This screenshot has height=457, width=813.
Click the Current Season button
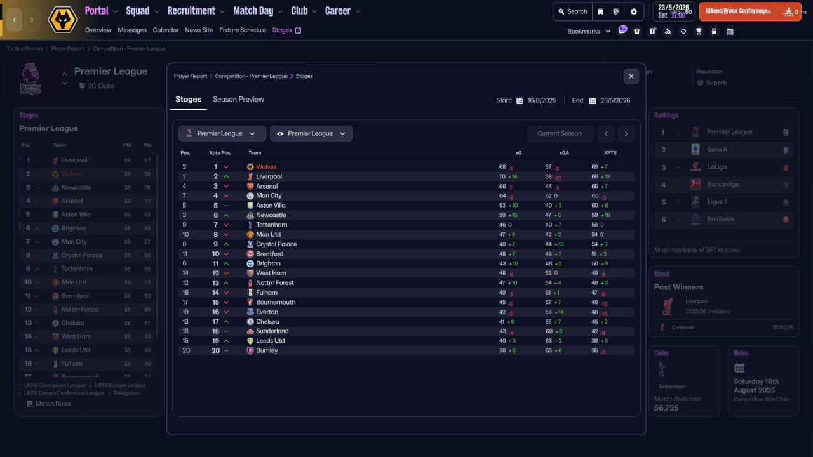560,134
